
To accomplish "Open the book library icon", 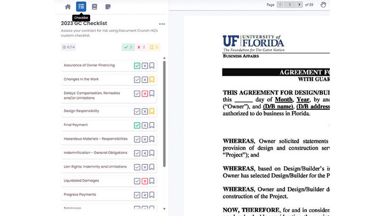I will pos(95,6).
